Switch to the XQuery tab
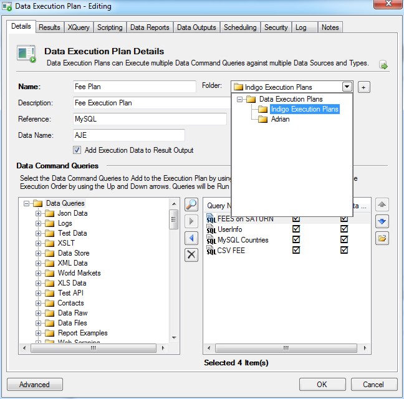Image resolution: width=404 pixels, height=399 pixels. 78,27
